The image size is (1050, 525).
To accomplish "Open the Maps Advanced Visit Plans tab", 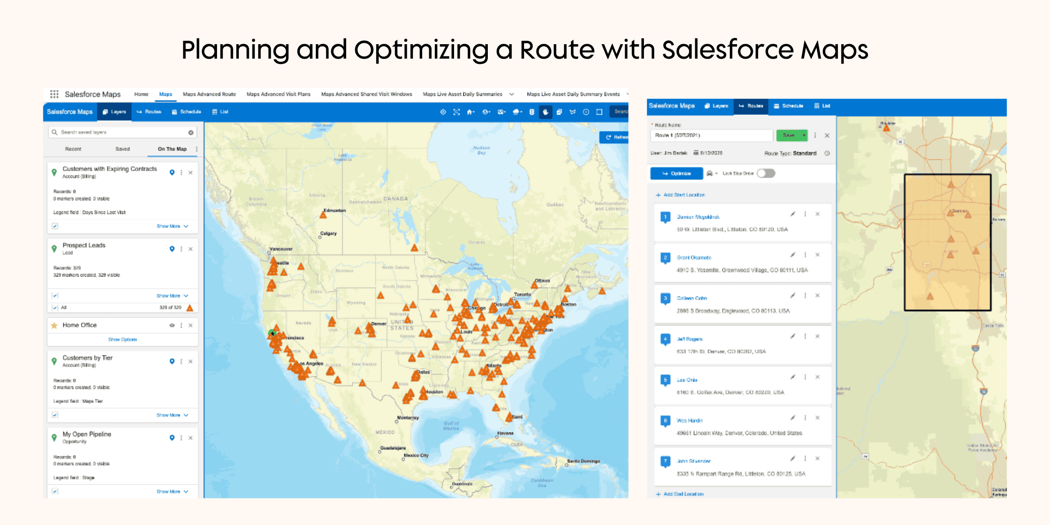I will pyautogui.click(x=278, y=94).
